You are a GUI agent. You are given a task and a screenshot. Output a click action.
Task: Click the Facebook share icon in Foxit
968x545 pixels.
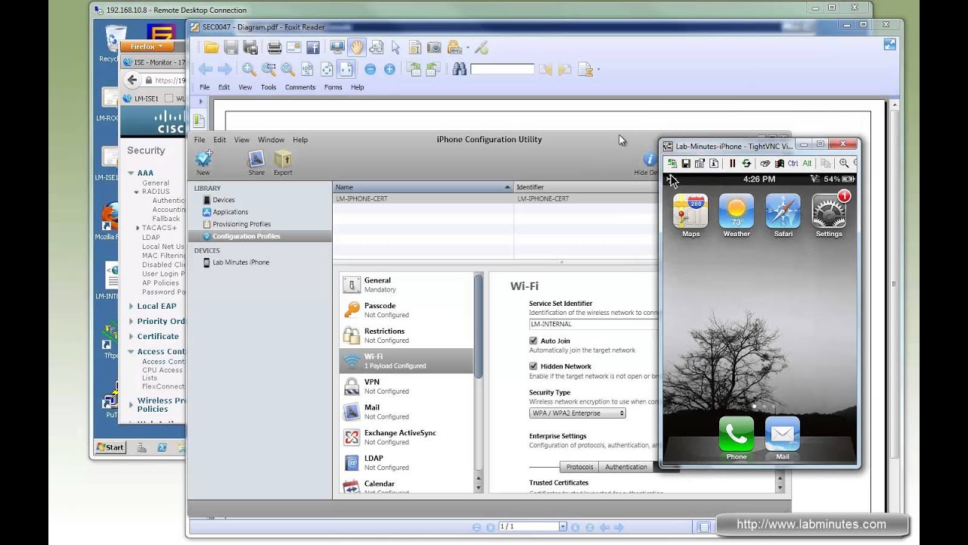point(312,48)
